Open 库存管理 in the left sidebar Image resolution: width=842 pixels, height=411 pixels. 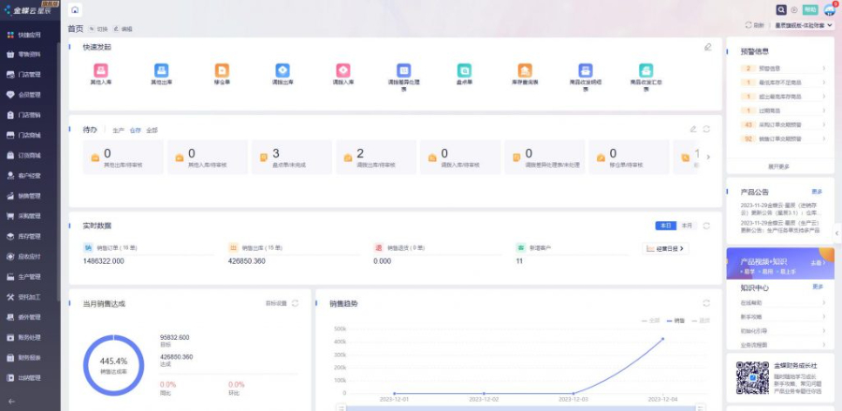29,237
